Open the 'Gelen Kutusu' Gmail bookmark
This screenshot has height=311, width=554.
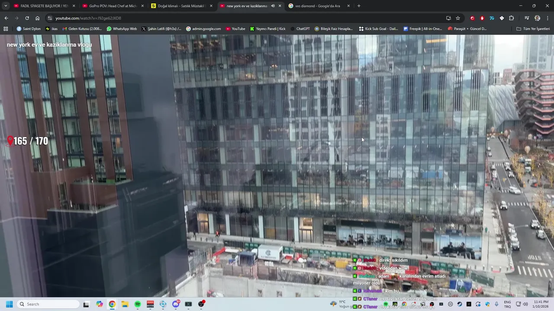tap(82, 29)
